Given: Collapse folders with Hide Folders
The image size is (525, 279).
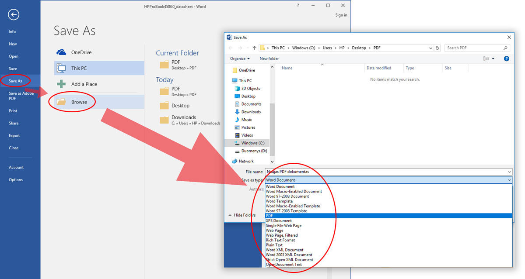Looking at the screenshot, I should 242,215.
